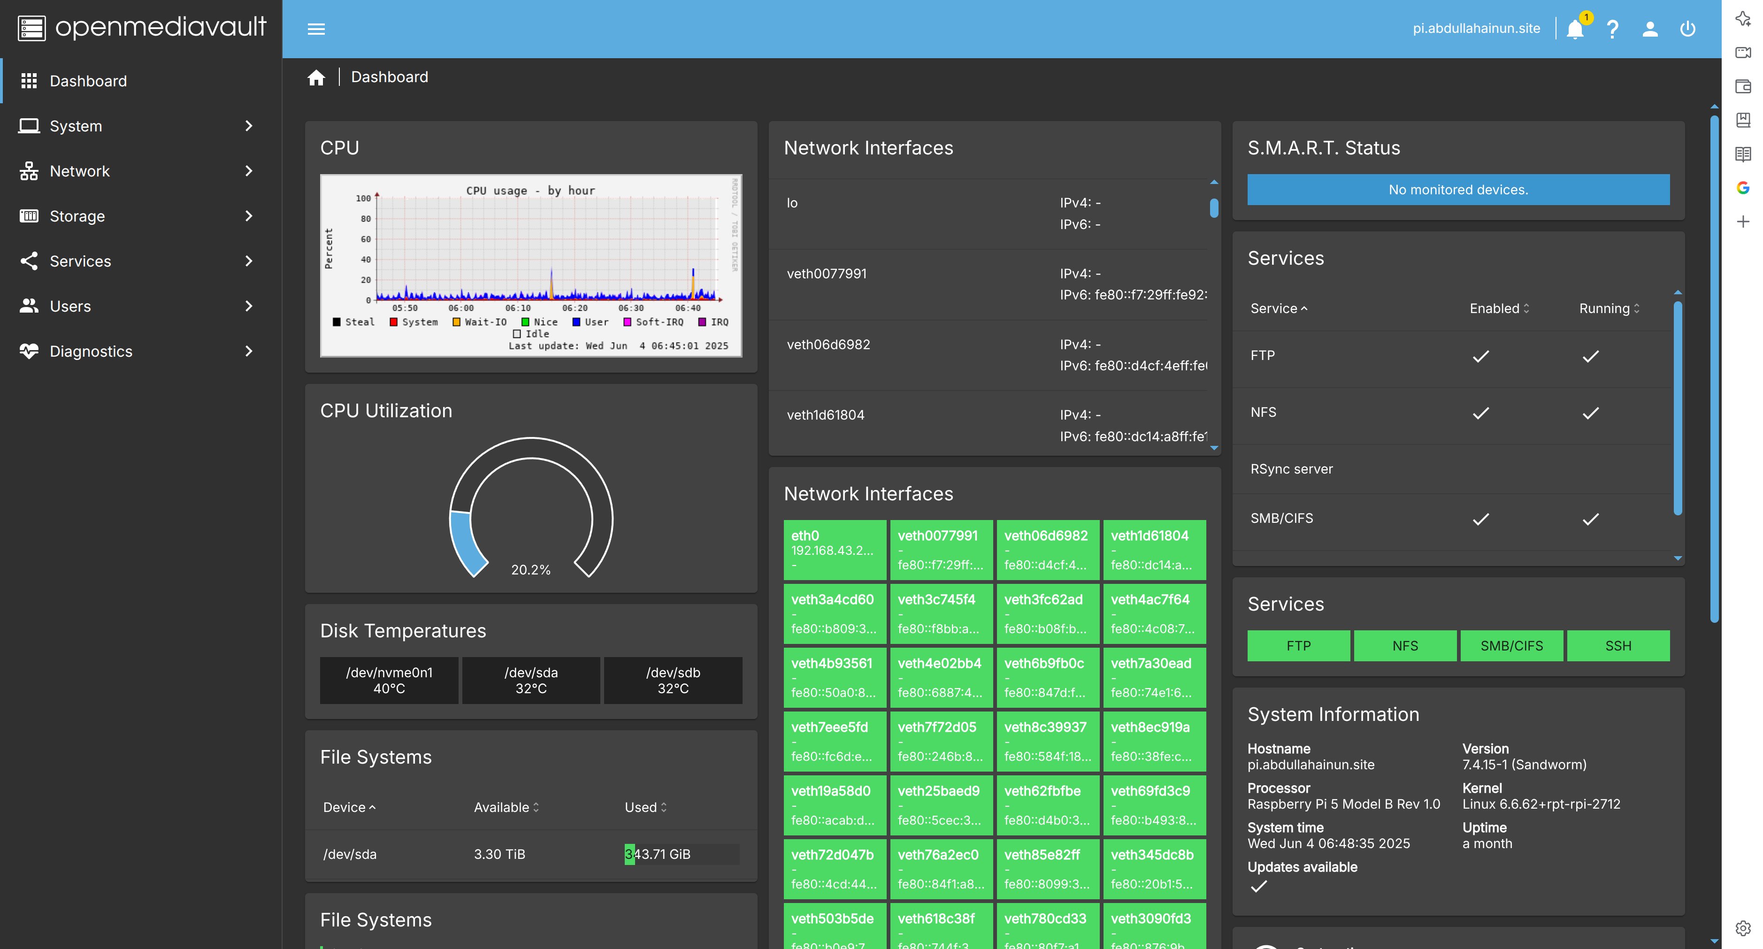Click the /dev/sdb 32°C temperature tile
Image resolution: width=1763 pixels, height=949 pixels.
[x=673, y=680]
